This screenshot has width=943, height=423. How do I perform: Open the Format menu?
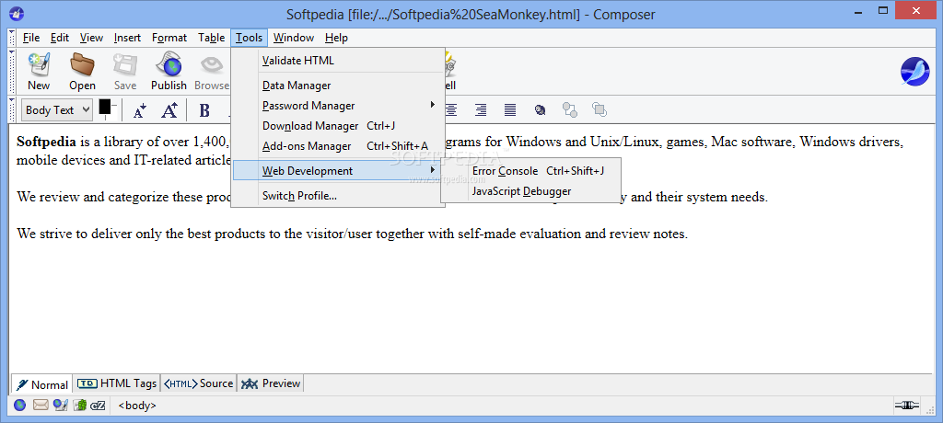[169, 38]
